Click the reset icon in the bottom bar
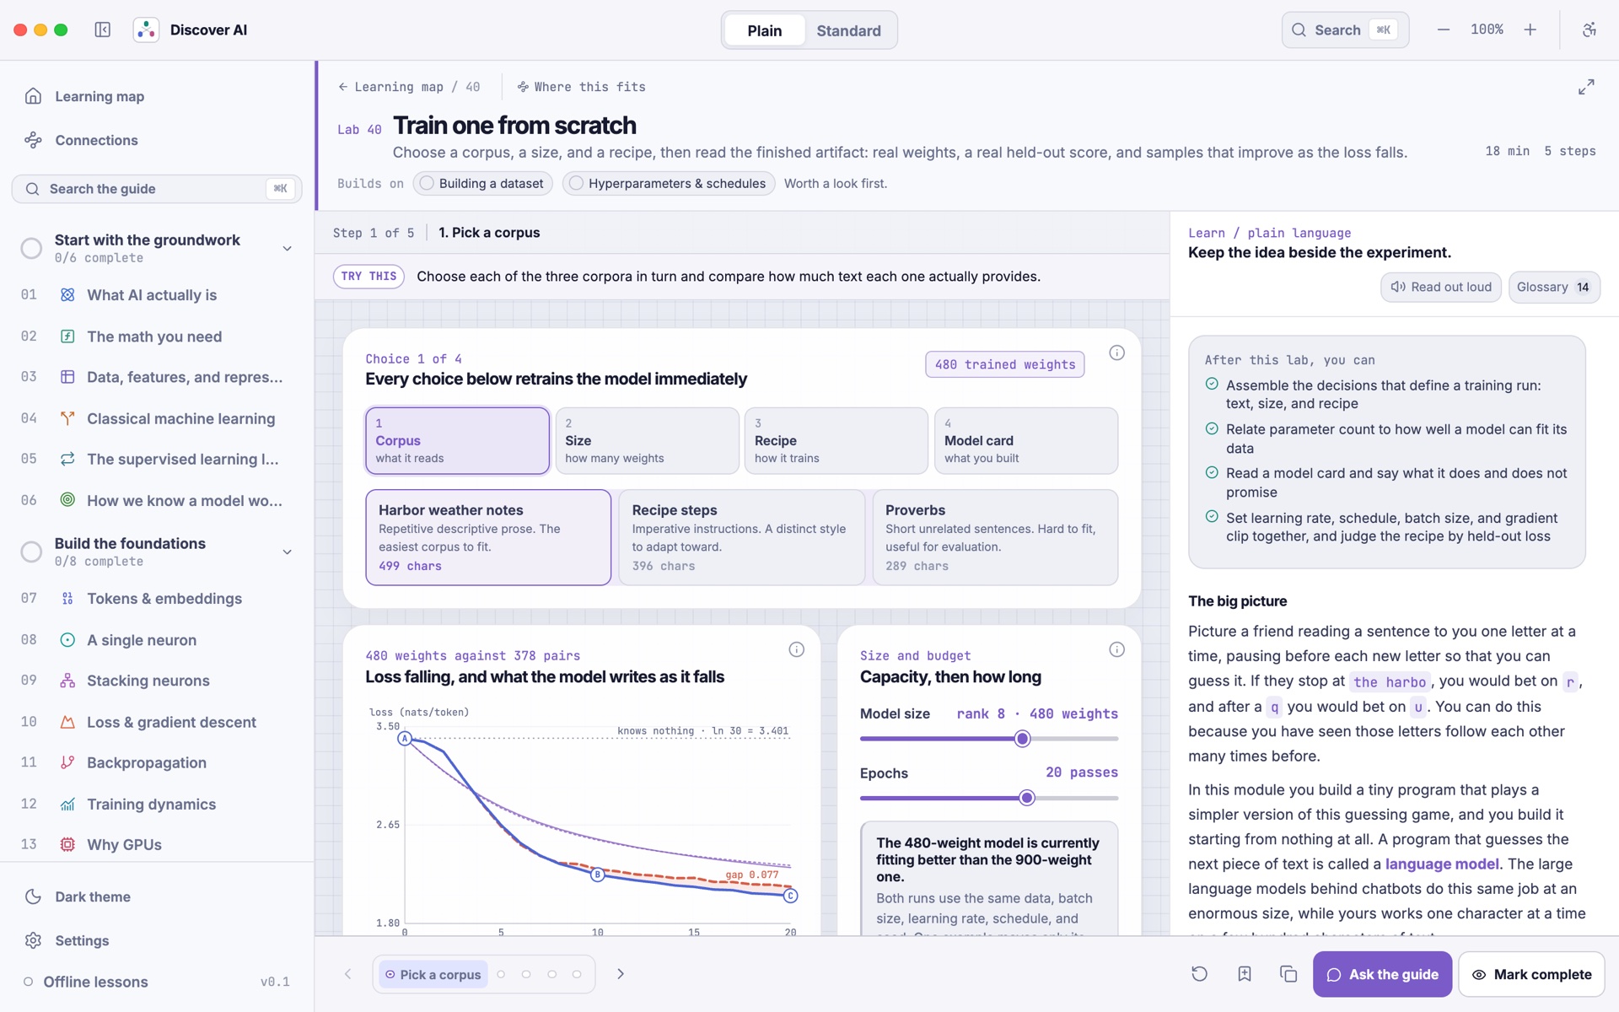The height and width of the screenshot is (1012, 1619). click(x=1199, y=974)
